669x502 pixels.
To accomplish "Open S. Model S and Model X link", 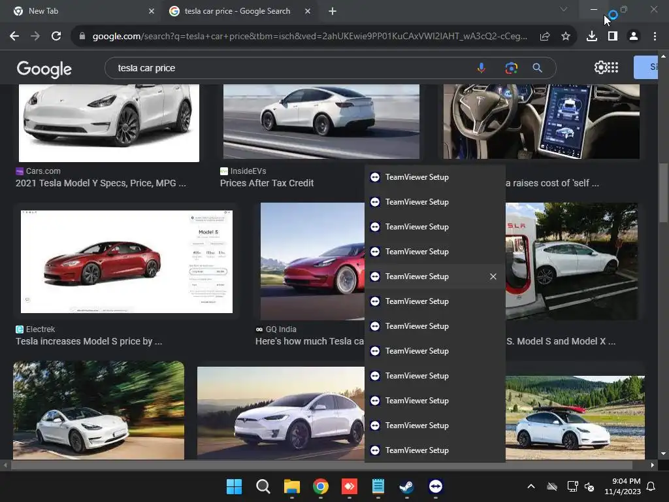I will [x=561, y=341].
